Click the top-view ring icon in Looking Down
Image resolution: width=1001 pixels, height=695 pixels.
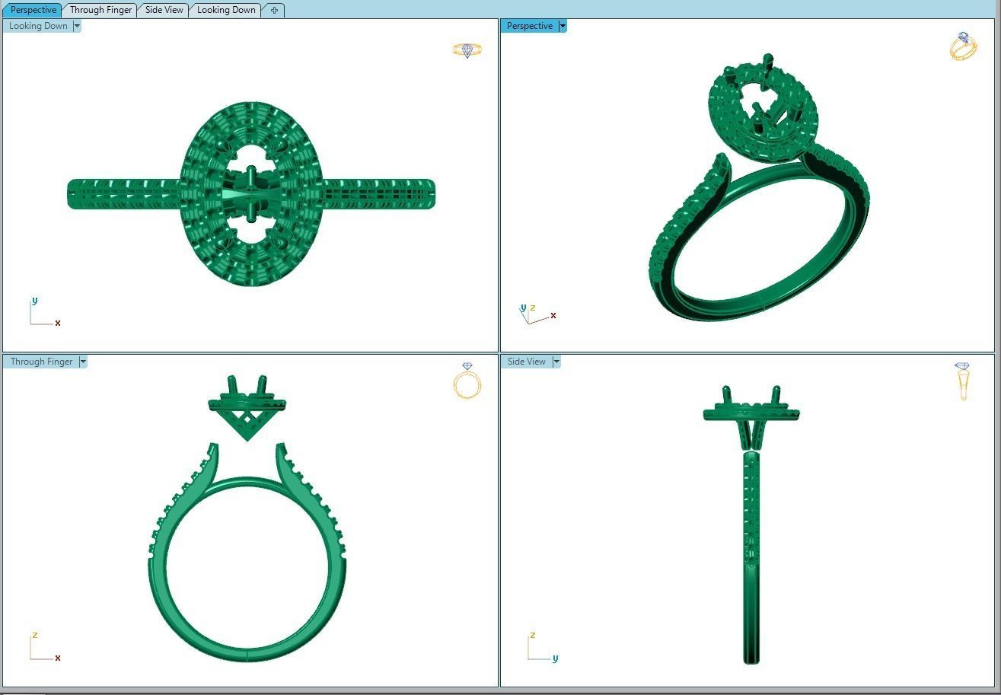point(467,50)
